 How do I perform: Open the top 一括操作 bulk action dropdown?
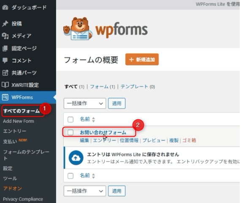(85, 103)
